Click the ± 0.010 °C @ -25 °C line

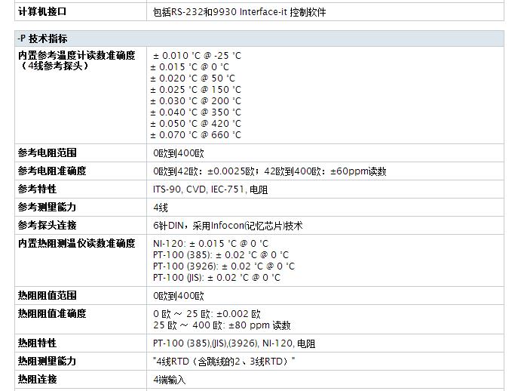click(197, 56)
